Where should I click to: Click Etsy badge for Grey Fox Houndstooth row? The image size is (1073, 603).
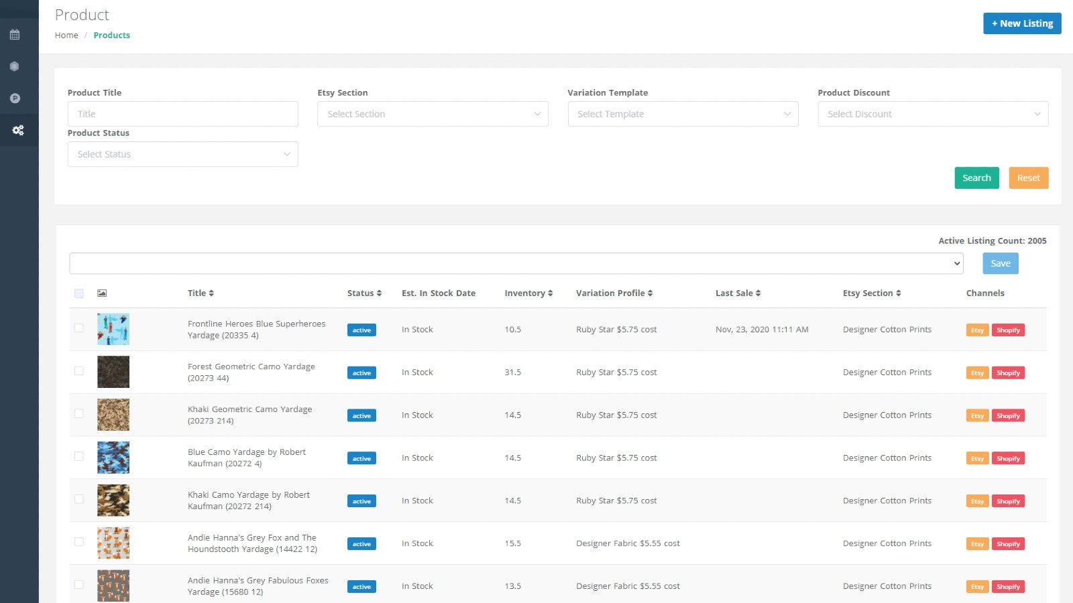(977, 544)
